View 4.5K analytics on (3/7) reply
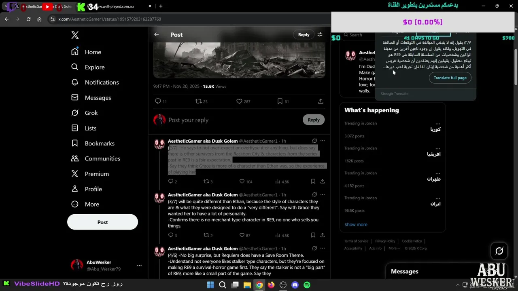This screenshot has height=291, width=518. [282, 235]
